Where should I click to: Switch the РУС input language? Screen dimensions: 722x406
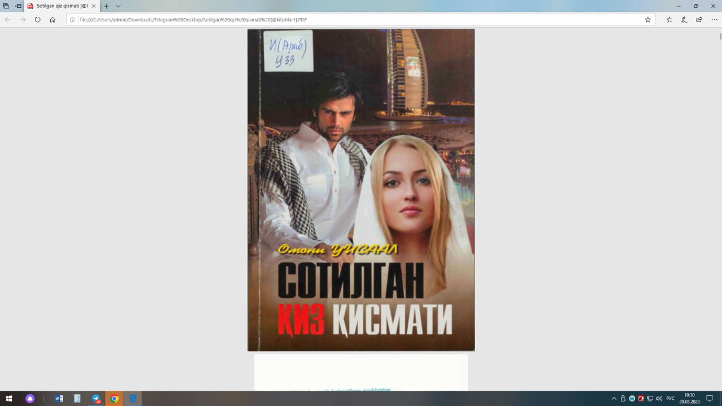670,398
